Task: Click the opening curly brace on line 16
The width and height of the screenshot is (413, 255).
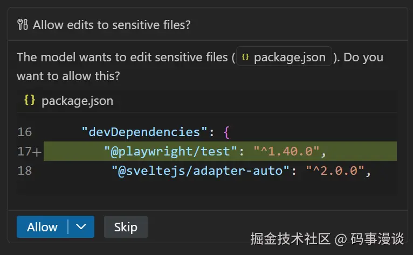Action: click(x=227, y=132)
